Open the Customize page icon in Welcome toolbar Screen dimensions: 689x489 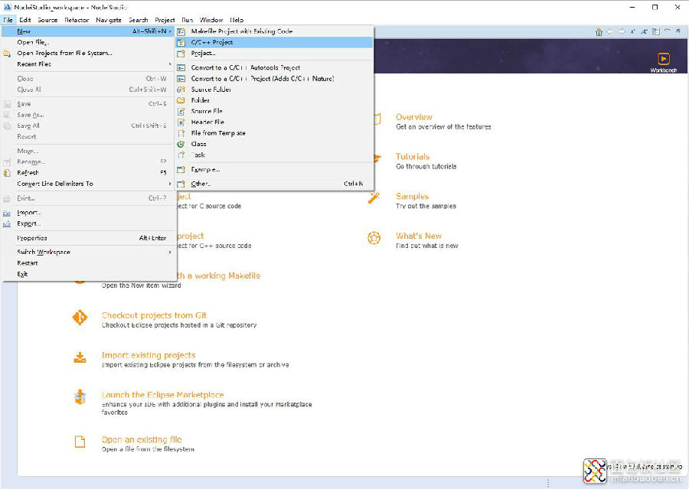pos(656,31)
